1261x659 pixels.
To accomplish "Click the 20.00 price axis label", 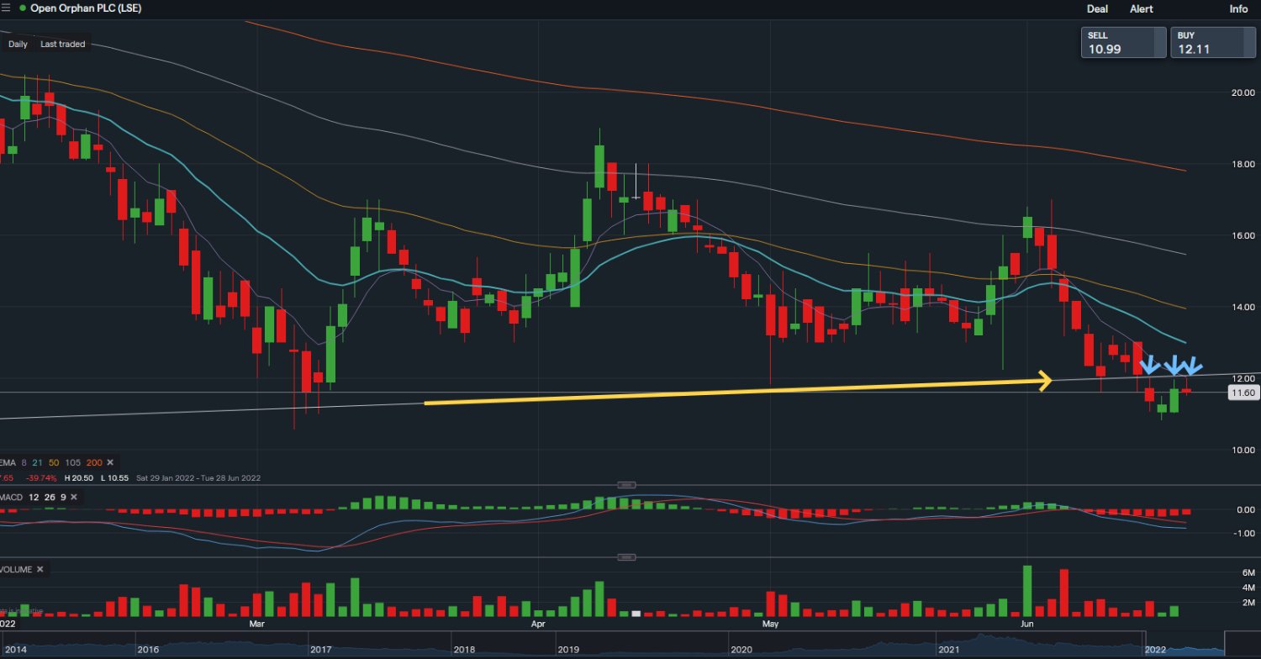I will (1243, 92).
